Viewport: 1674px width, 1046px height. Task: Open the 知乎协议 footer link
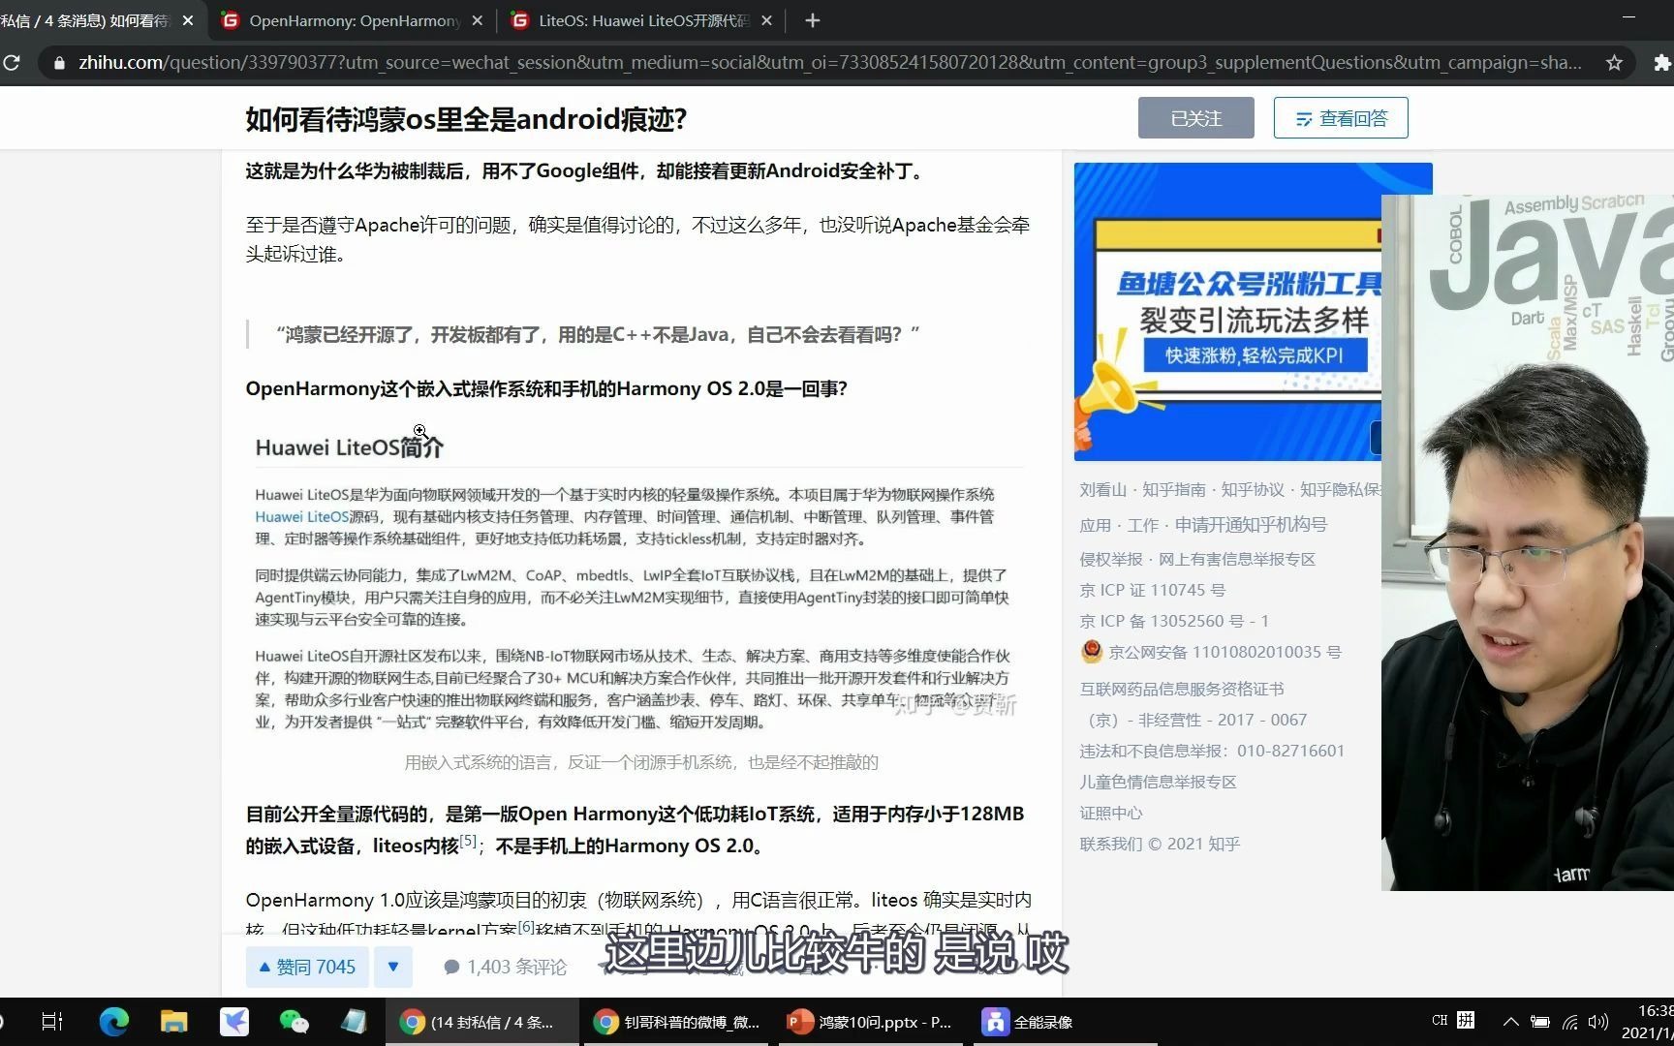click(x=1253, y=490)
